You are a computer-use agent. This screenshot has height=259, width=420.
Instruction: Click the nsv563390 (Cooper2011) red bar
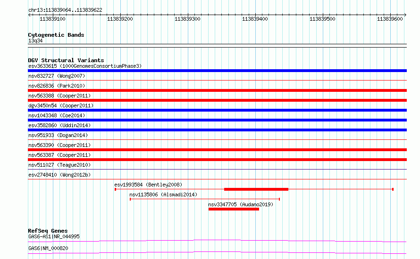pyautogui.click(x=217, y=150)
